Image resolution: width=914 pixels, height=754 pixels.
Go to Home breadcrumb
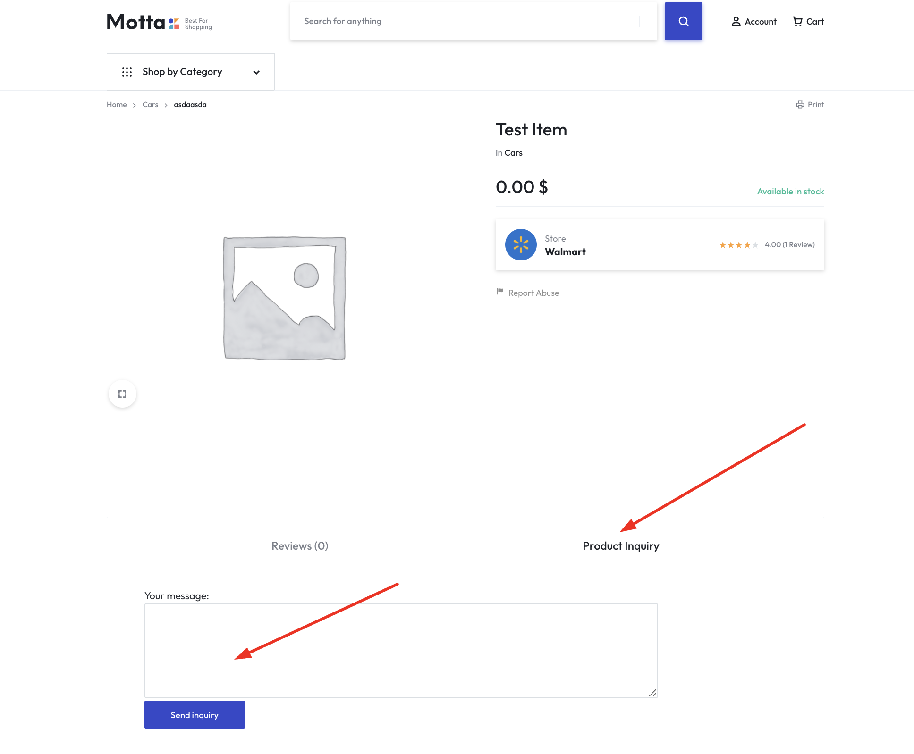117,104
